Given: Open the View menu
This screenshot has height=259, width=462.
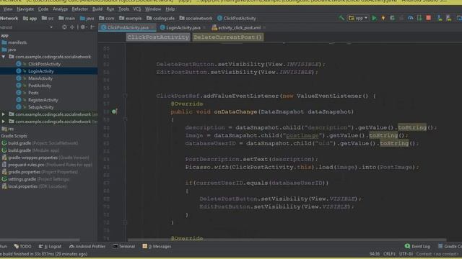Looking at the screenshot, I should point(8,9).
